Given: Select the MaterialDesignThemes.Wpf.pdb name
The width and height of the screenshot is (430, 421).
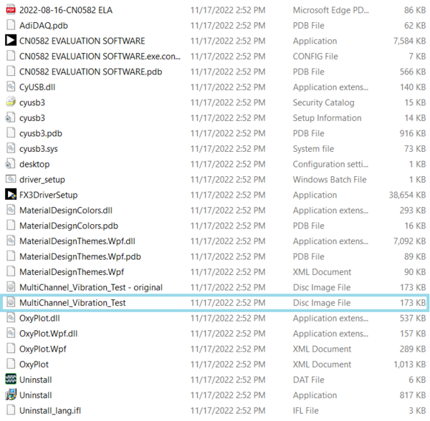Looking at the screenshot, I should (80, 256).
